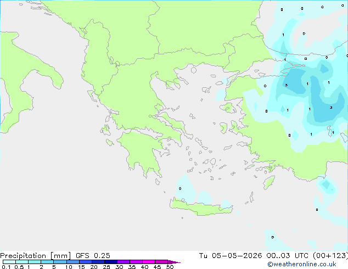Click the 'GFS 0.25' model label
This screenshot has height=269, width=348.
coord(93,256)
